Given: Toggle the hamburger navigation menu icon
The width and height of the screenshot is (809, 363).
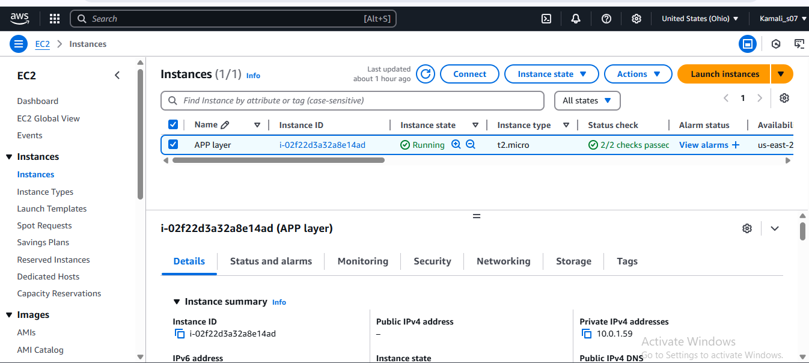Looking at the screenshot, I should [x=19, y=44].
